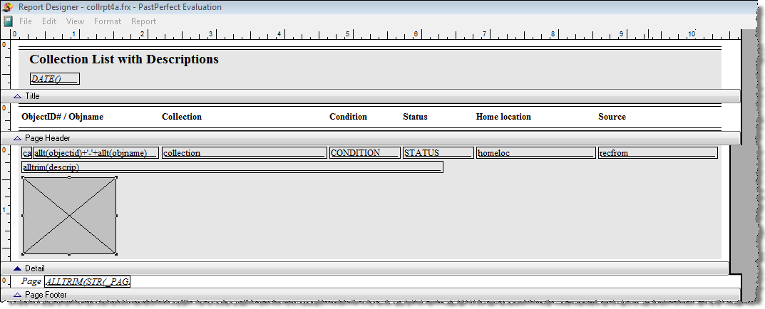
Task: Select the CONDITION detail field
Action: point(365,153)
